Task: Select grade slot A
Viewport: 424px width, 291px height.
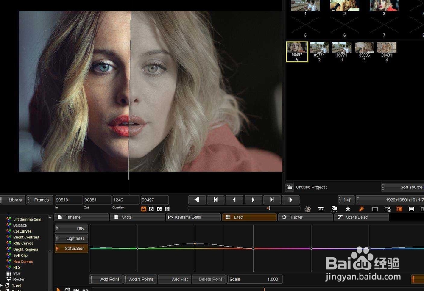Action: pos(144,209)
